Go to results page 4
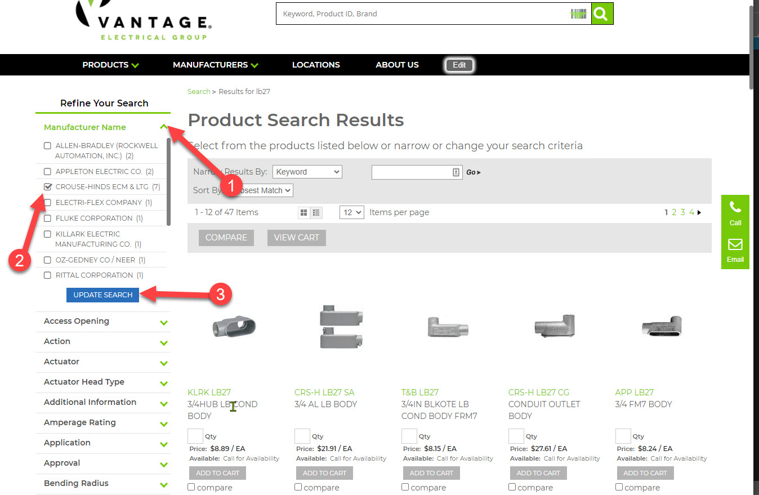 pos(691,212)
